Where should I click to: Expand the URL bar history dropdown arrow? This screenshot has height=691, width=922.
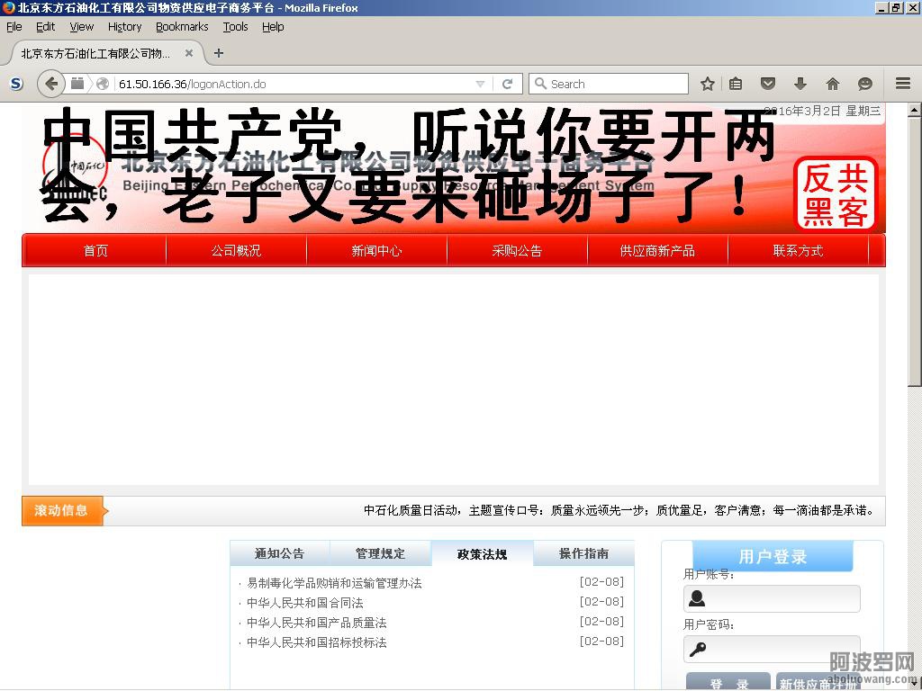tap(480, 84)
